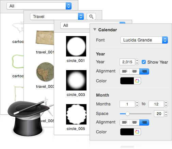Screen dimensions: 172x149
Task: Center-align the Year text
Action: coord(135,71)
